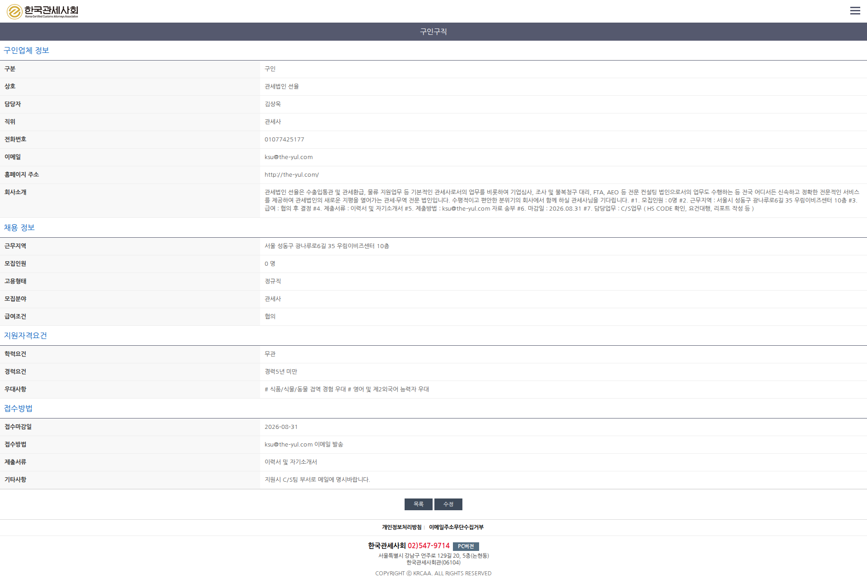Image resolution: width=867 pixels, height=583 pixels.
Task: Open the hamburger menu icon
Action: [855, 11]
